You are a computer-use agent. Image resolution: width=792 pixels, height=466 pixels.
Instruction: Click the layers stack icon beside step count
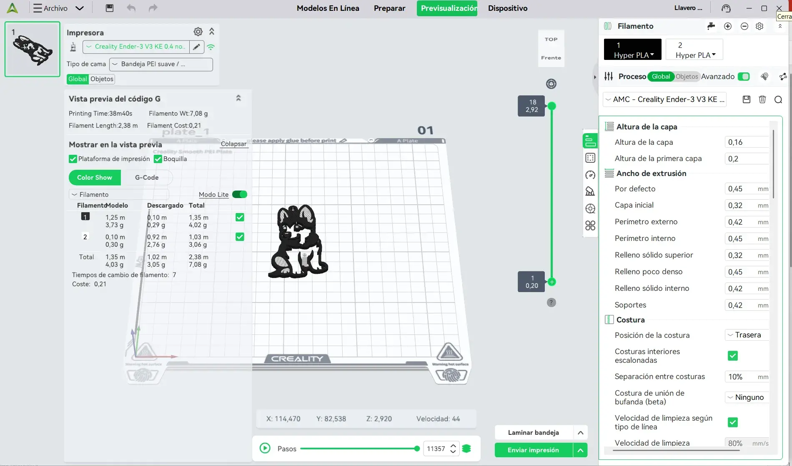pyautogui.click(x=466, y=449)
